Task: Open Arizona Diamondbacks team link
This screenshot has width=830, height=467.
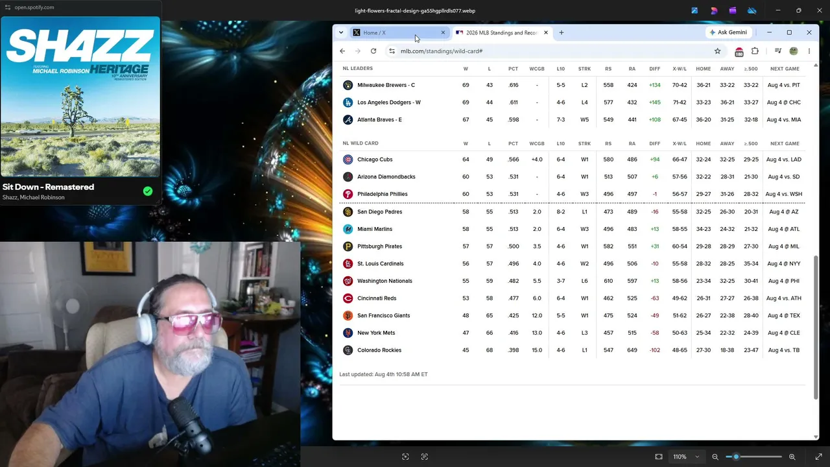Action: pyautogui.click(x=386, y=177)
